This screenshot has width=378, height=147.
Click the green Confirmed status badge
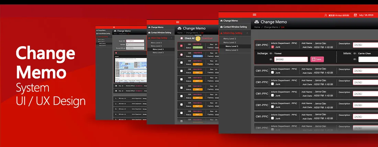tap(198, 48)
